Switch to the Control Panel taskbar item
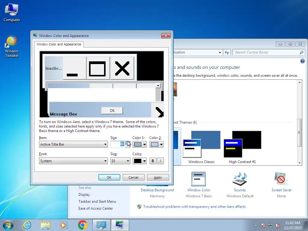The height and width of the screenshot is (231, 308). pos(101,225)
